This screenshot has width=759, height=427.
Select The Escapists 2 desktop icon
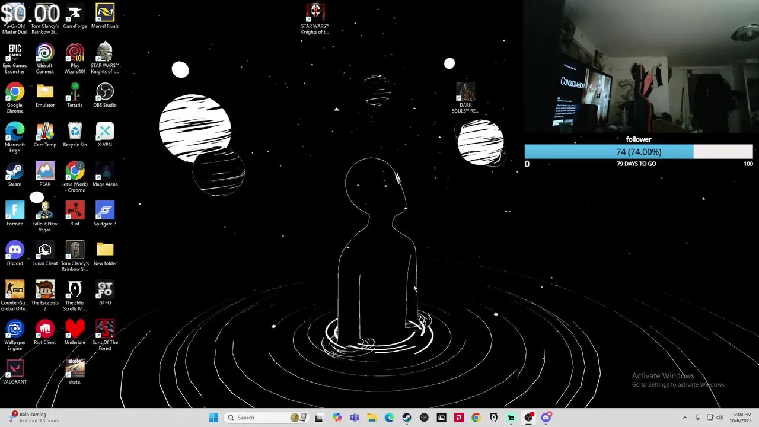click(x=45, y=296)
